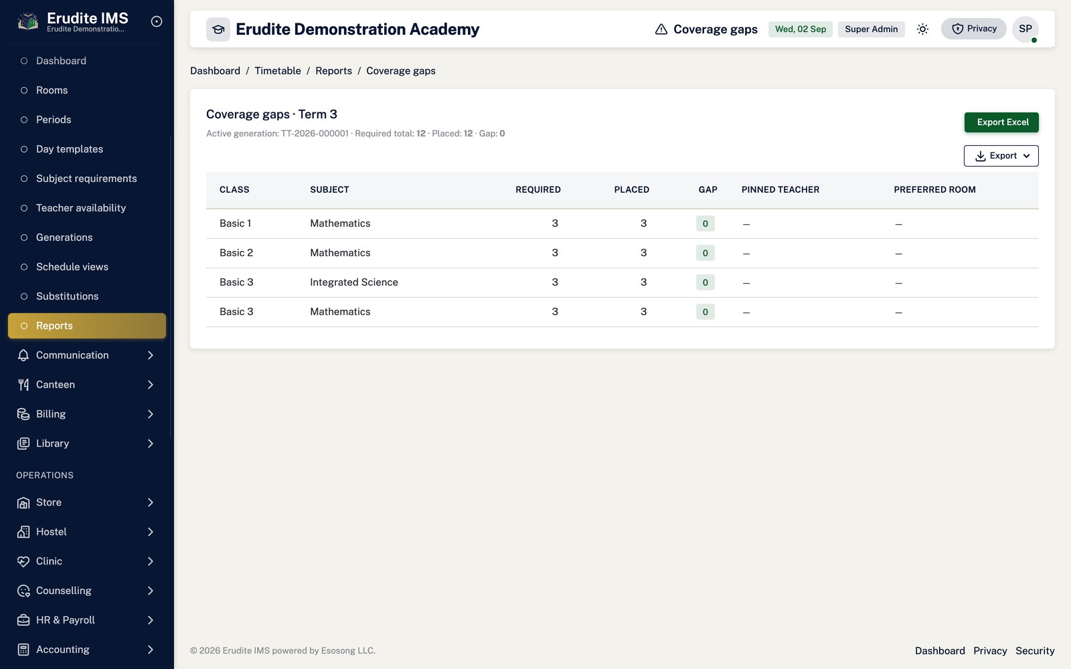
Task: Click the Billing coins icon
Action: [23, 414]
